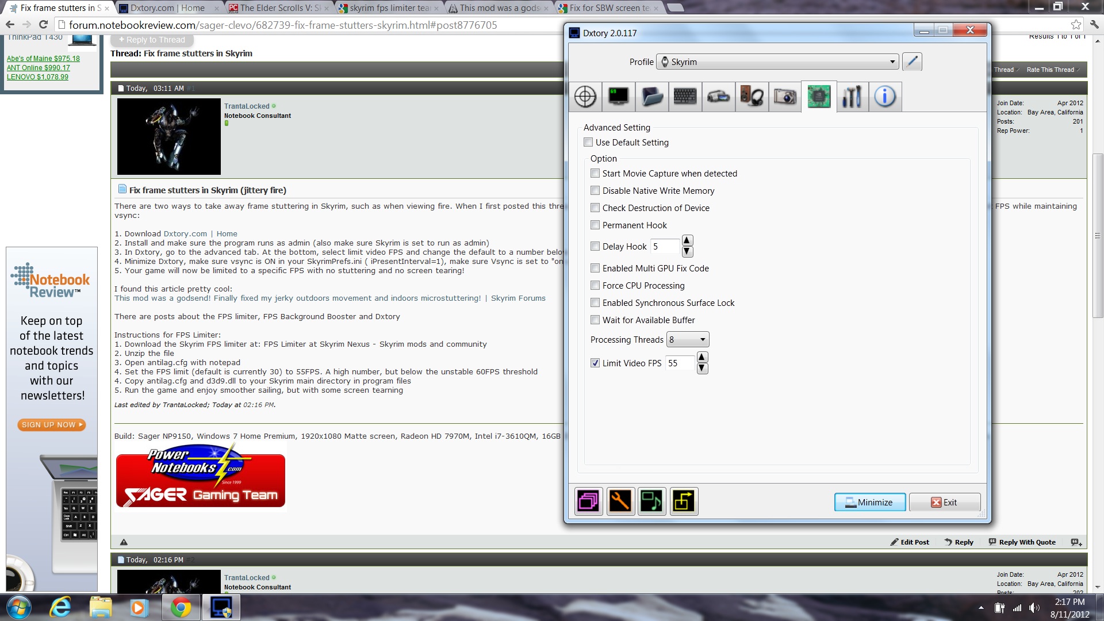Screen dimensions: 1104x621
Task: Uncheck Limit Video FPS
Action: tap(595, 363)
